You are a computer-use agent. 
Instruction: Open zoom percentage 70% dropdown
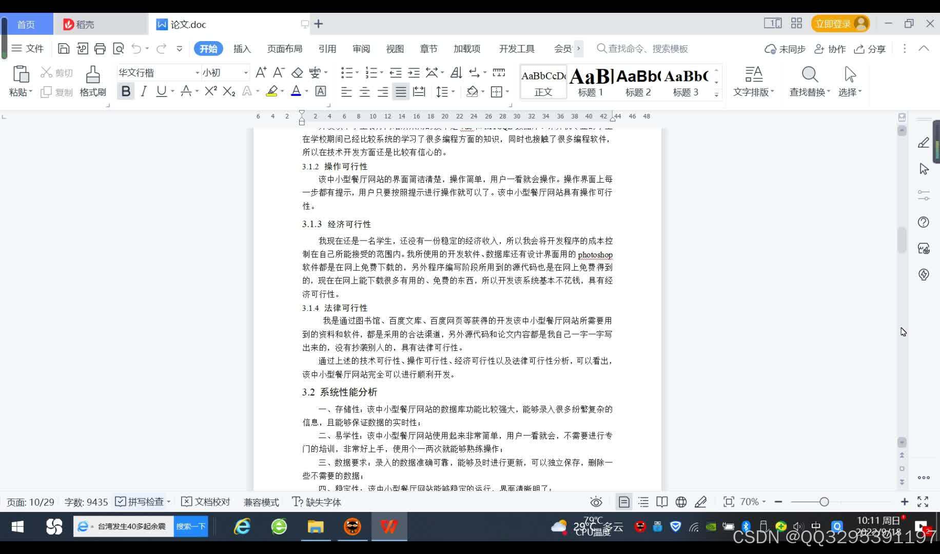[753, 502]
